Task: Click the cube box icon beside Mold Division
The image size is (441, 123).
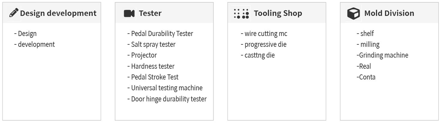Action: (353, 13)
